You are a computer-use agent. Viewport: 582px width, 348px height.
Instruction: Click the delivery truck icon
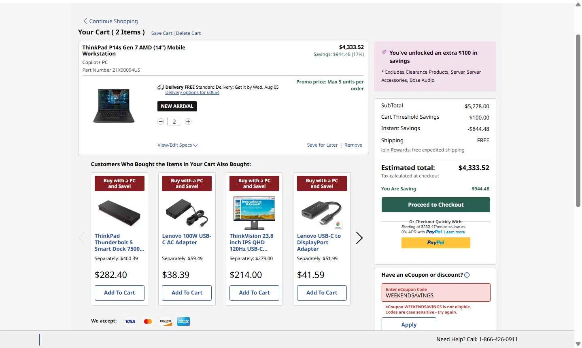161,87
